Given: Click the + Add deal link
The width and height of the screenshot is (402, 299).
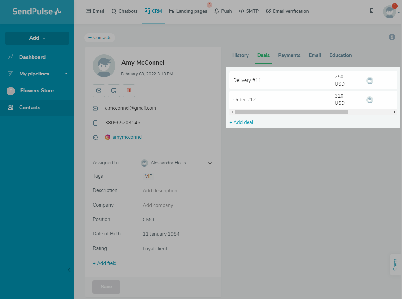Looking at the screenshot, I should 241,122.
